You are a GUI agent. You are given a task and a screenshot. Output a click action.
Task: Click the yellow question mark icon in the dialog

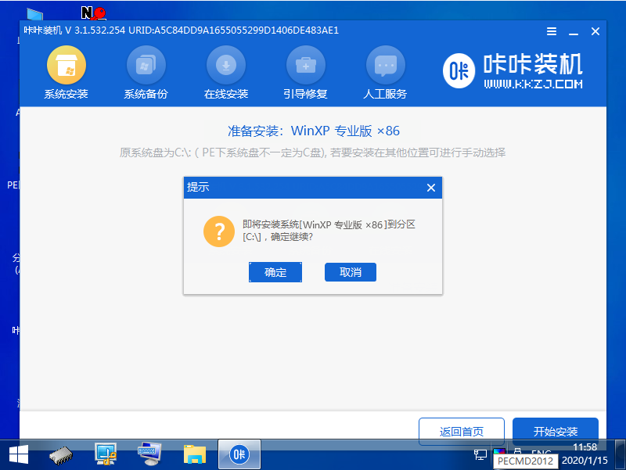219,232
